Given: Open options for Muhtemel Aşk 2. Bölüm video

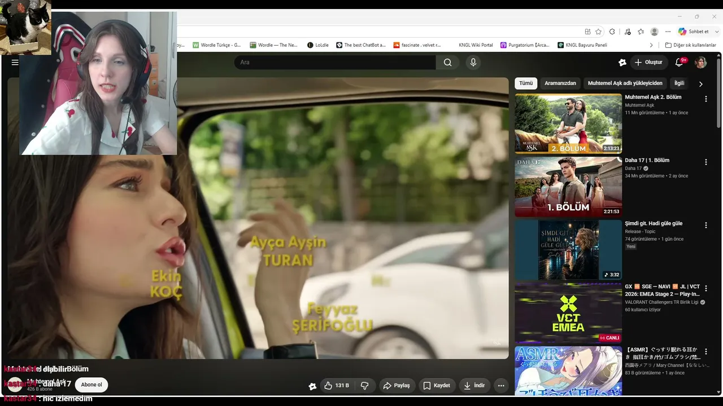Looking at the screenshot, I should (x=705, y=99).
